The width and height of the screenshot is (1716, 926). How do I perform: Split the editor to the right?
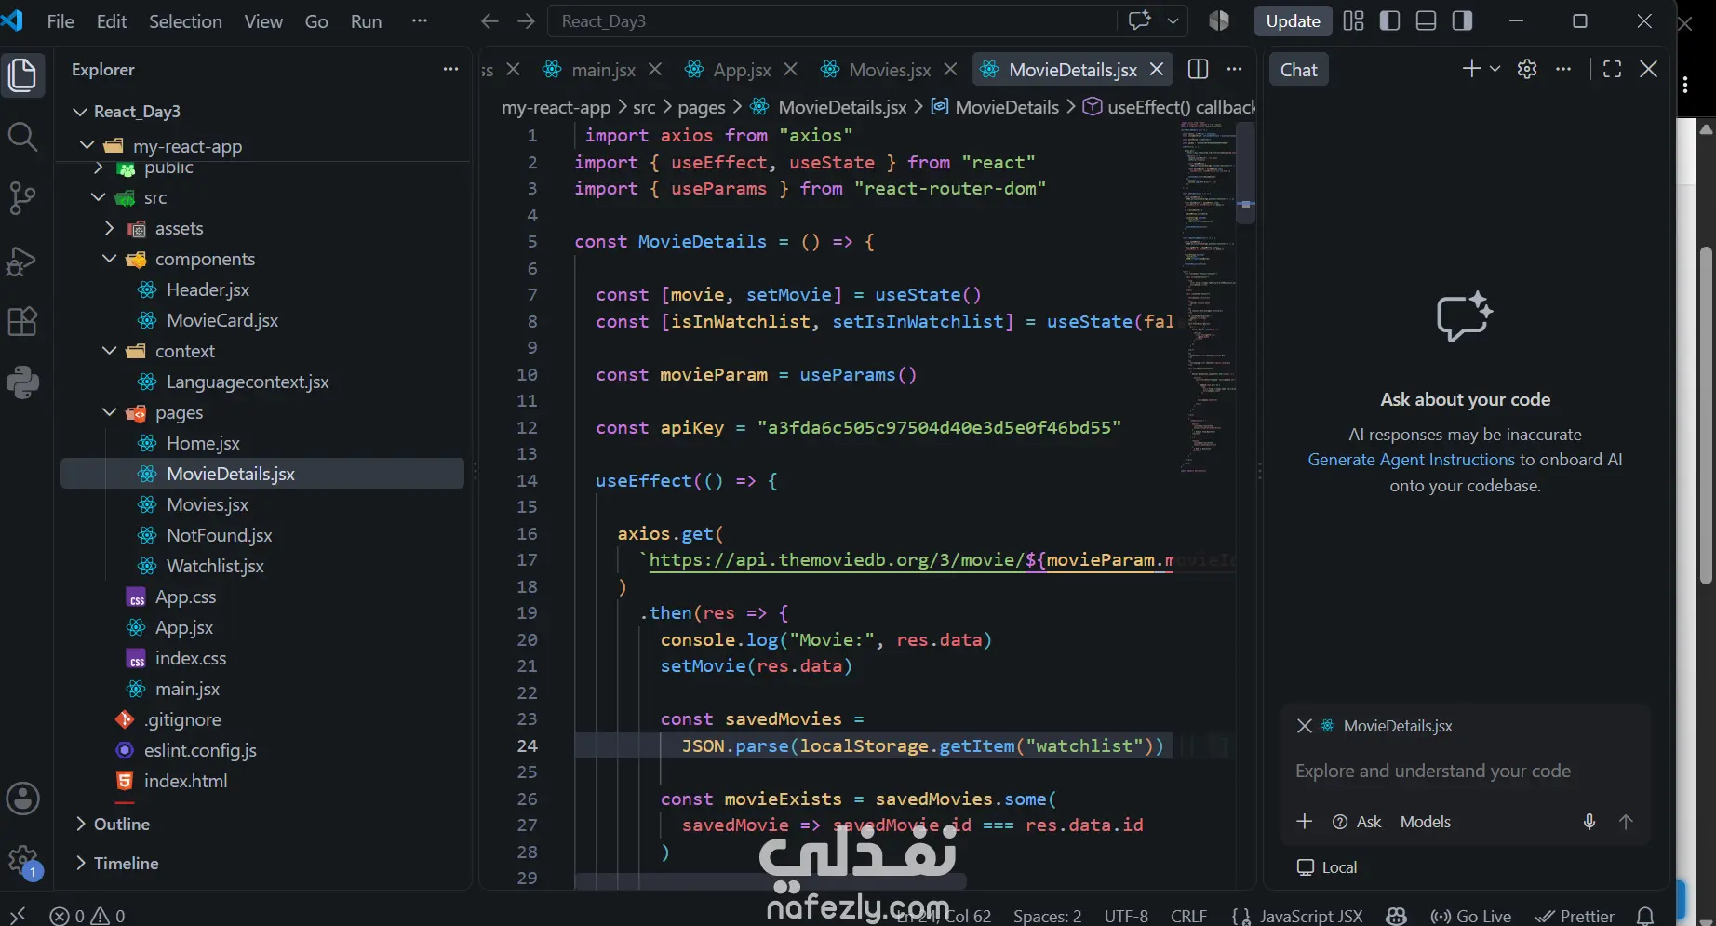(1199, 69)
